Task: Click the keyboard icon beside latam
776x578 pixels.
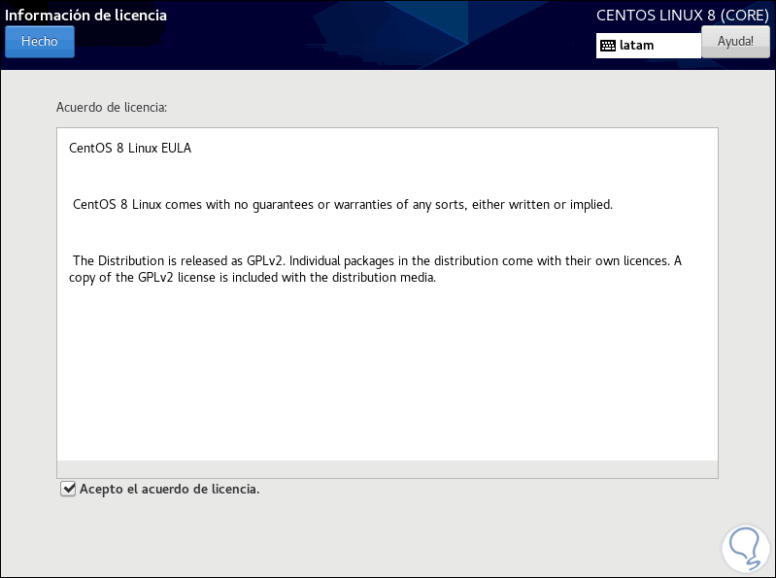Action: coord(608,46)
